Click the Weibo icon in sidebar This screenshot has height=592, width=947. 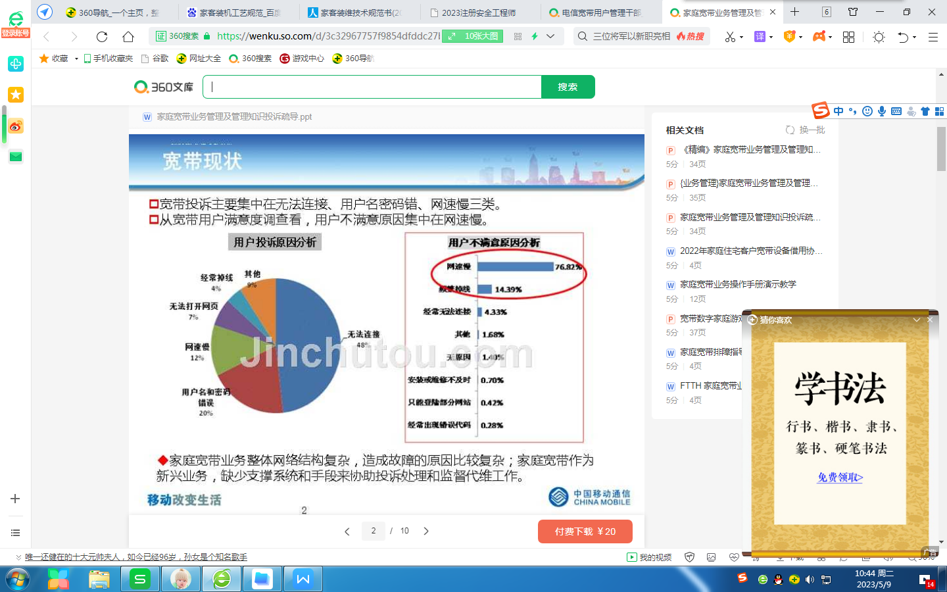click(x=16, y=126)
